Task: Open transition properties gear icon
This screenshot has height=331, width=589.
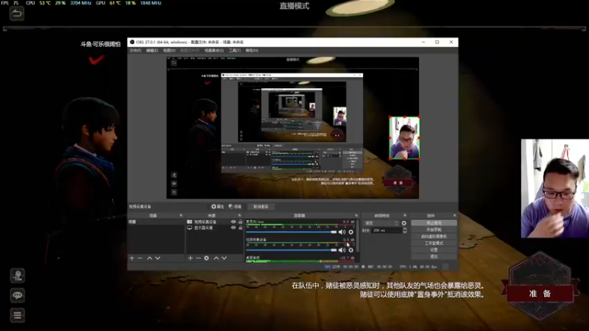Action: [x=403, y=223]
